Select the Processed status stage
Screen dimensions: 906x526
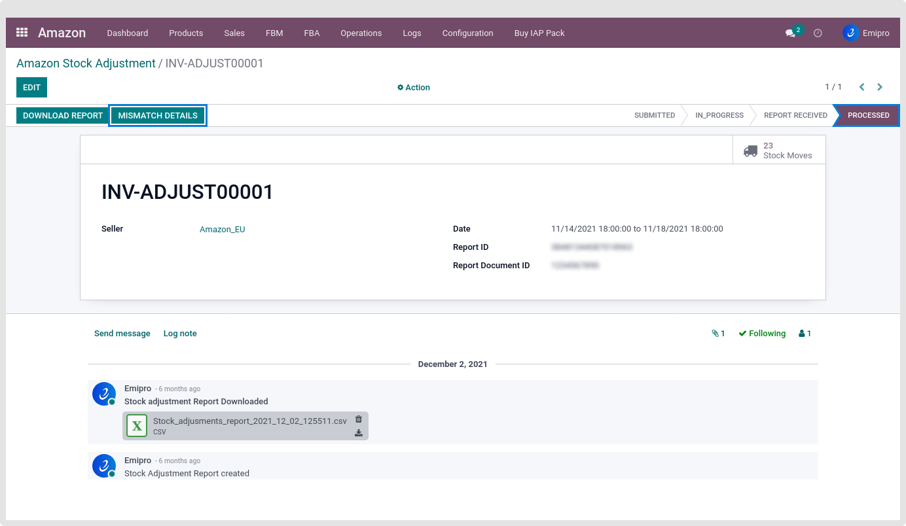867,115
